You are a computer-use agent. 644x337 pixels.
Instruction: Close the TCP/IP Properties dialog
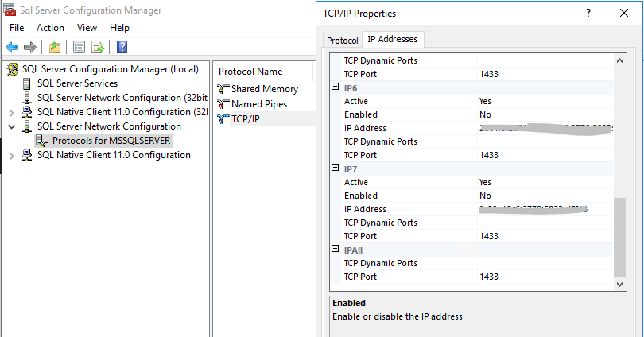(624, 14)
